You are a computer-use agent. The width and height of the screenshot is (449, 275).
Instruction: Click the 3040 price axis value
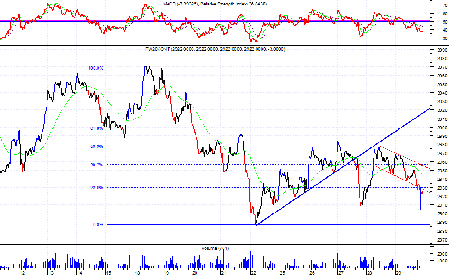(x=442, y=93)
